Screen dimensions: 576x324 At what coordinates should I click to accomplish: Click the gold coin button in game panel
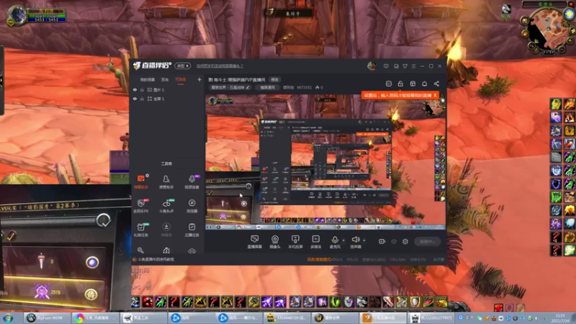[x=91, y=294]
